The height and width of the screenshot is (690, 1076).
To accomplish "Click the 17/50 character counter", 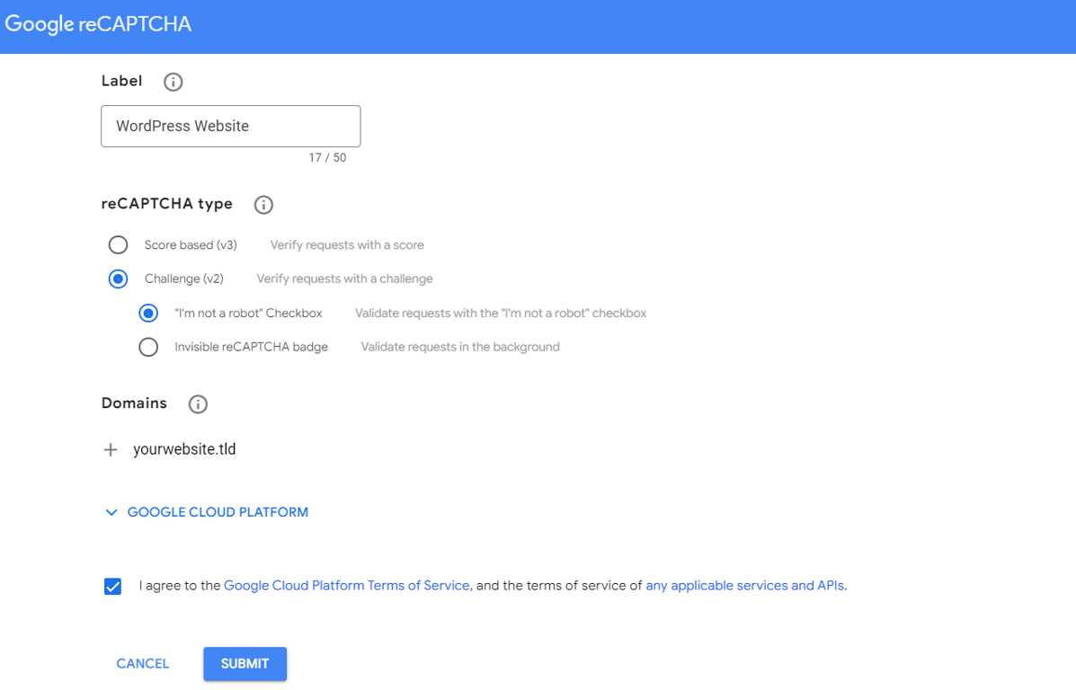I will tap(327, 157).
